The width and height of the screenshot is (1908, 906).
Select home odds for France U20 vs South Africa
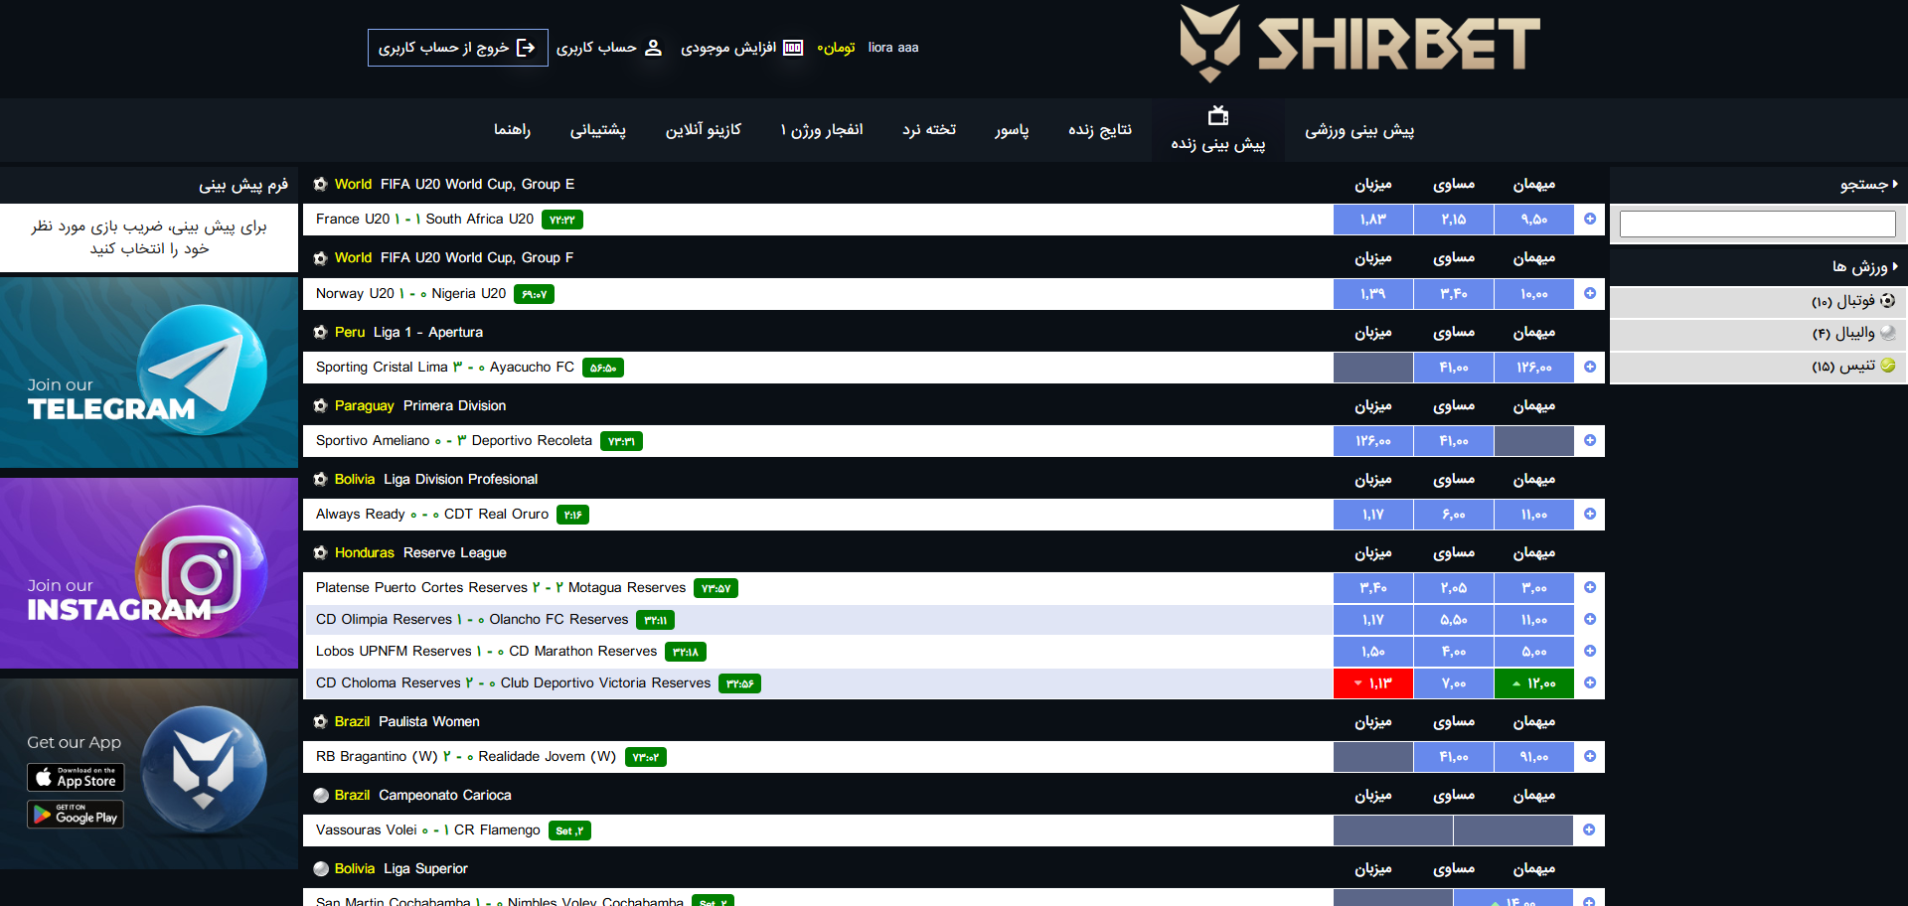(1372, 220)
